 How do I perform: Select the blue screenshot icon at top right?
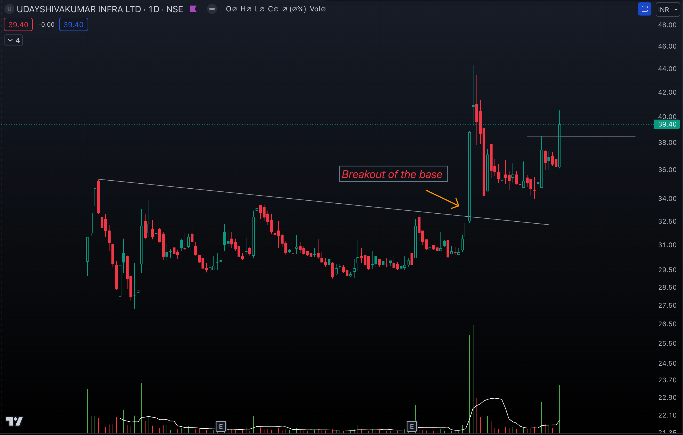644,9
